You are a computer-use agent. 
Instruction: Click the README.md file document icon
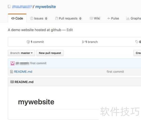tap(12, 72)
